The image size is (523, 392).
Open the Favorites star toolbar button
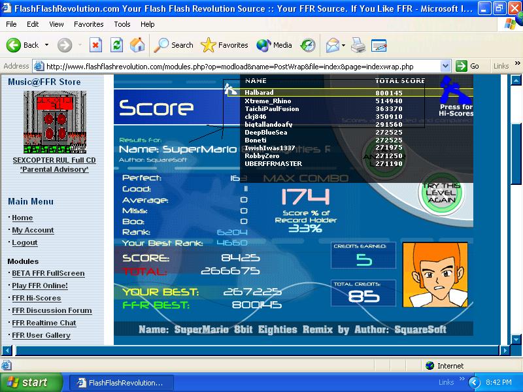click(x=224, y=45)
